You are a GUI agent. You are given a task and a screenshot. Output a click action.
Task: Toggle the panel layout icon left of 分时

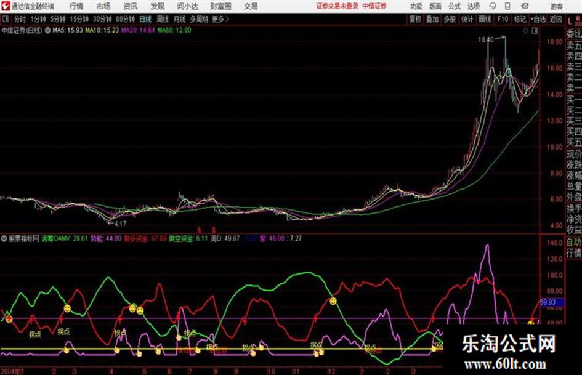[5, 19]
